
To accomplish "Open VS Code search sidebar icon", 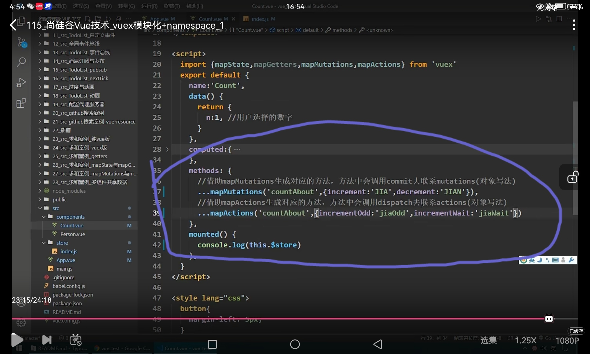I will click(x=21, y=62).
